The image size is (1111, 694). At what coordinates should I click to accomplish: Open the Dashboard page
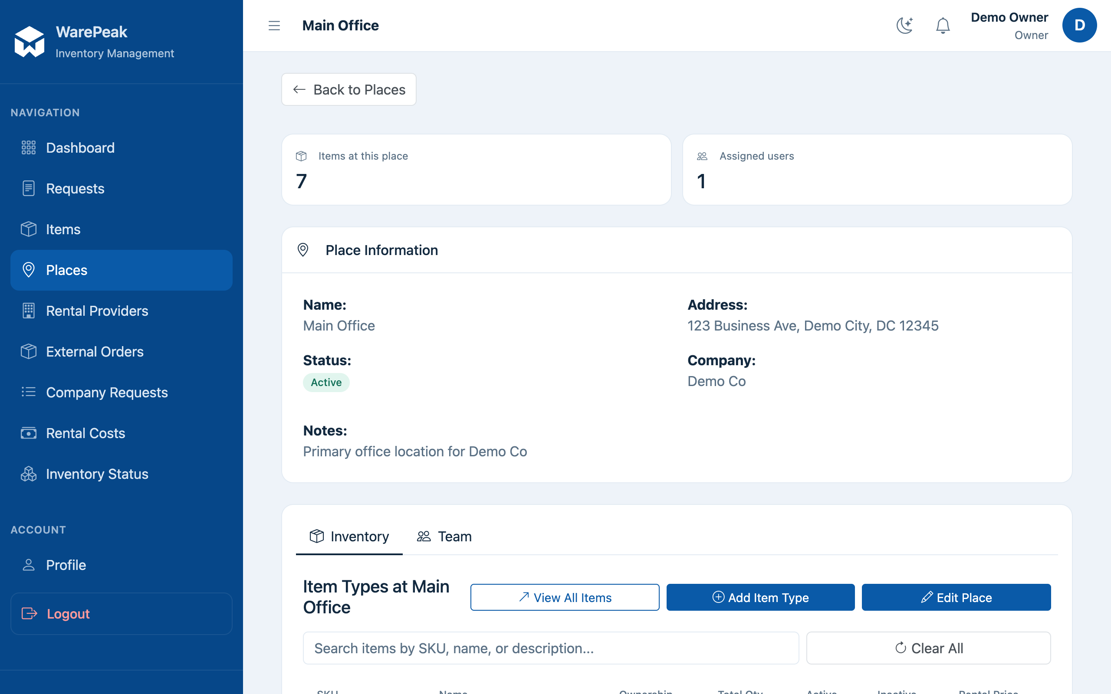pyautogui.click(x=121, y=148)
